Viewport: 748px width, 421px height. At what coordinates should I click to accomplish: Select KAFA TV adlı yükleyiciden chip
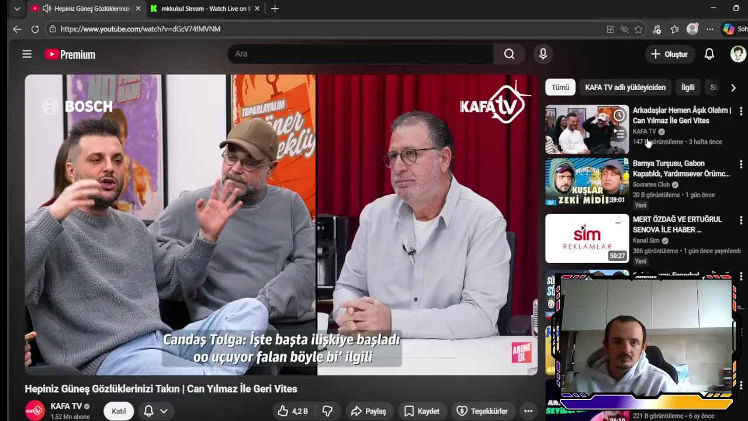coord(625,87)
